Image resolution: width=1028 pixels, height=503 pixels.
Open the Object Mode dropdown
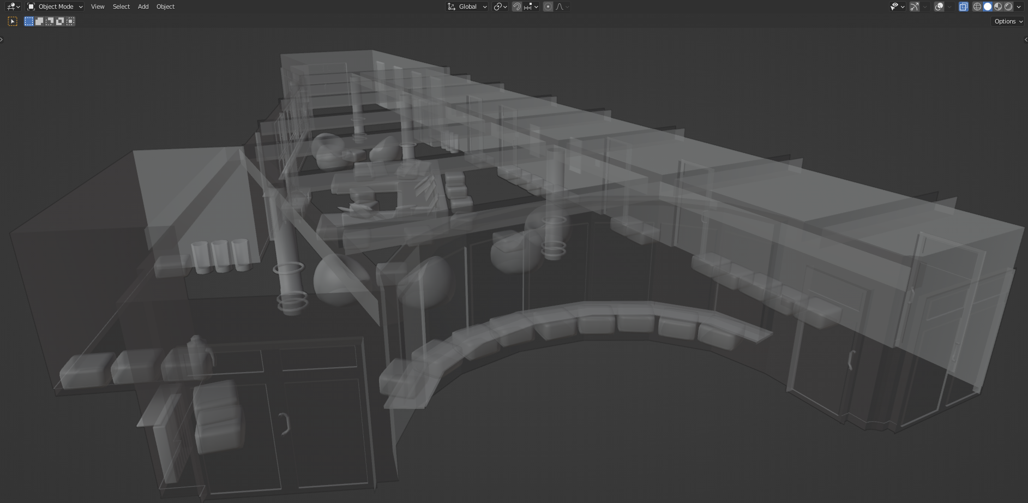(x=55, y=7)
